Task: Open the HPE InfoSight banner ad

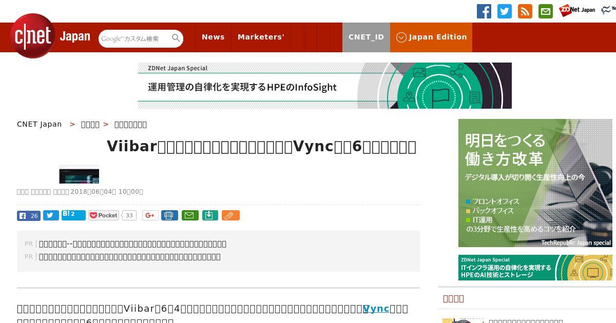Action: (x=325, y=86)
